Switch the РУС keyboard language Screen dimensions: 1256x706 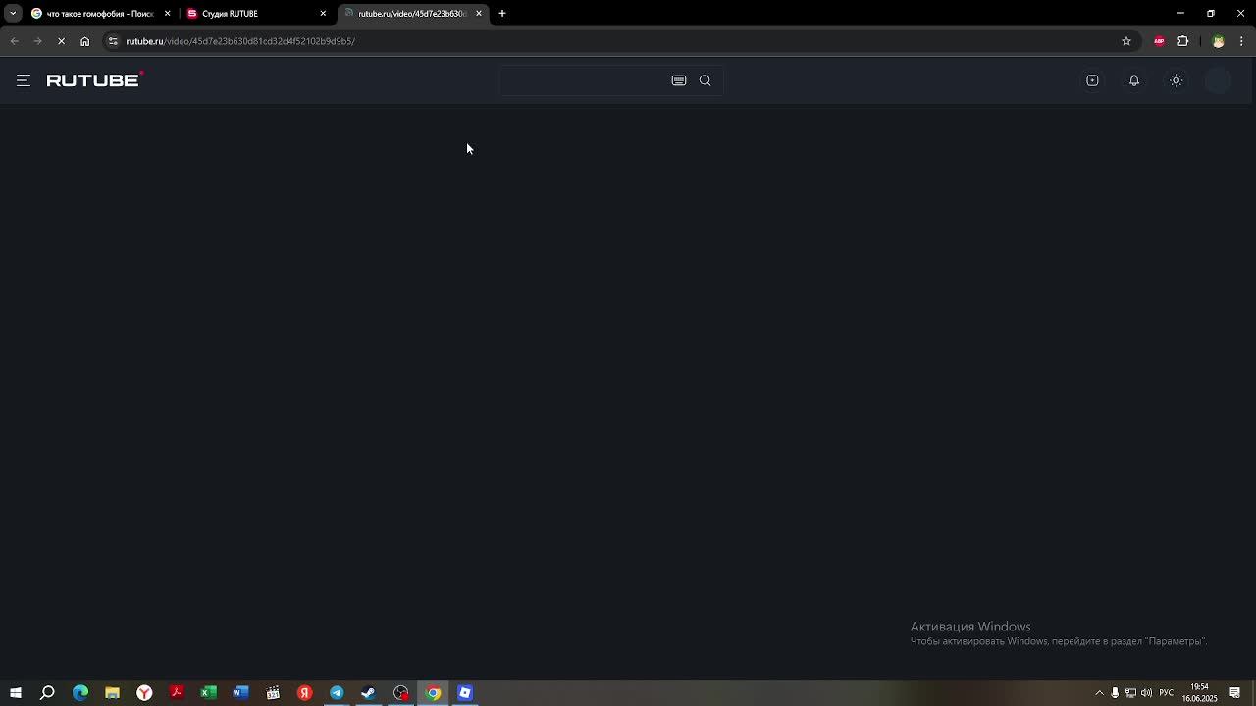click(1167, 693)
